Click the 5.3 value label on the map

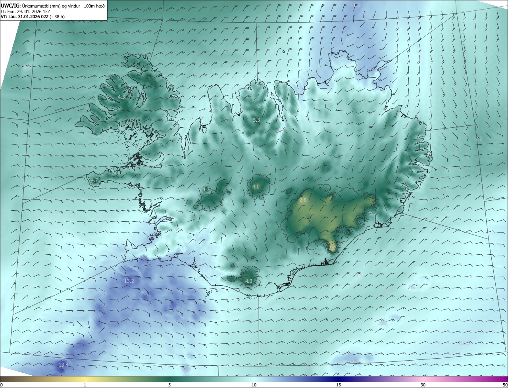(256, 120)
